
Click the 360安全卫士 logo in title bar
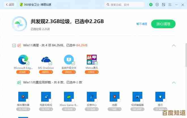[21, 5]
